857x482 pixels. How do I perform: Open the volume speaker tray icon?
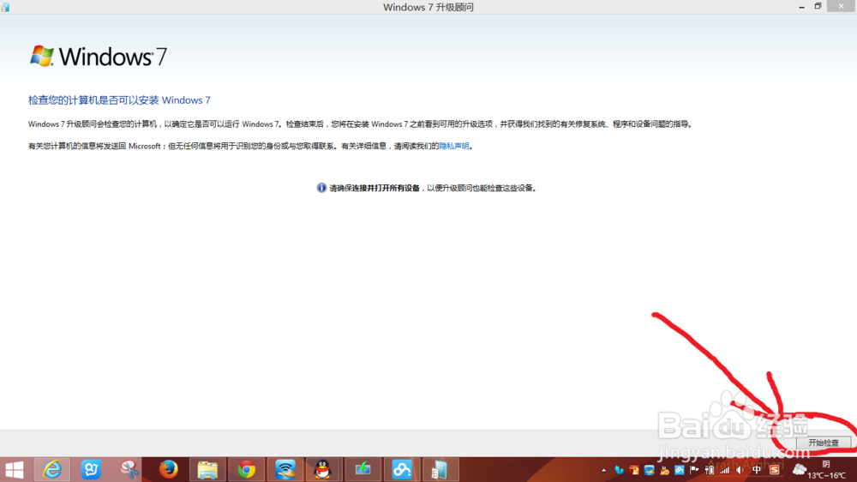pos(740,470)
